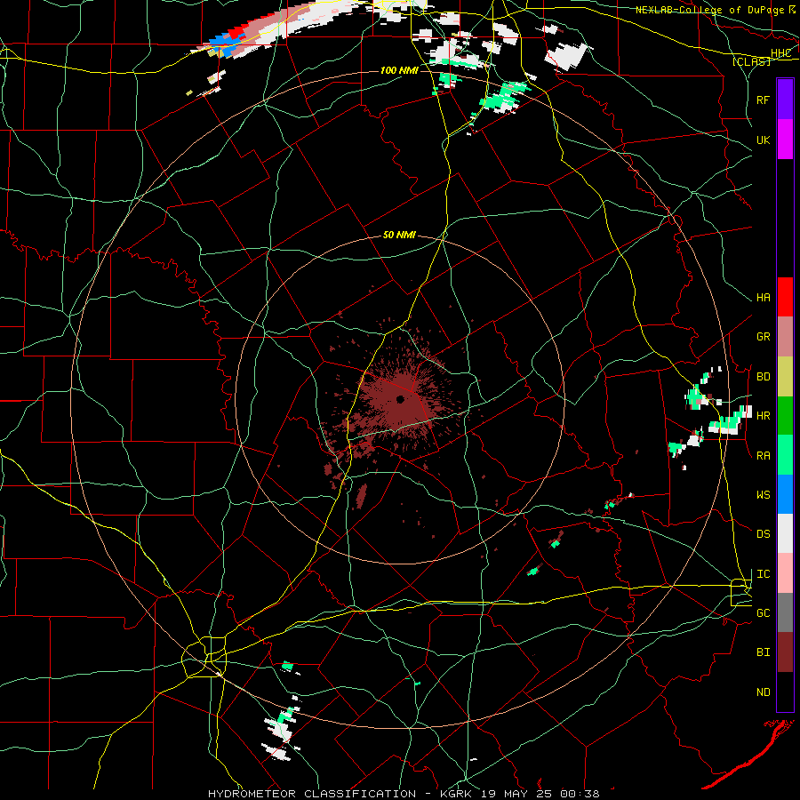Click the "WS" legend label

763,495
